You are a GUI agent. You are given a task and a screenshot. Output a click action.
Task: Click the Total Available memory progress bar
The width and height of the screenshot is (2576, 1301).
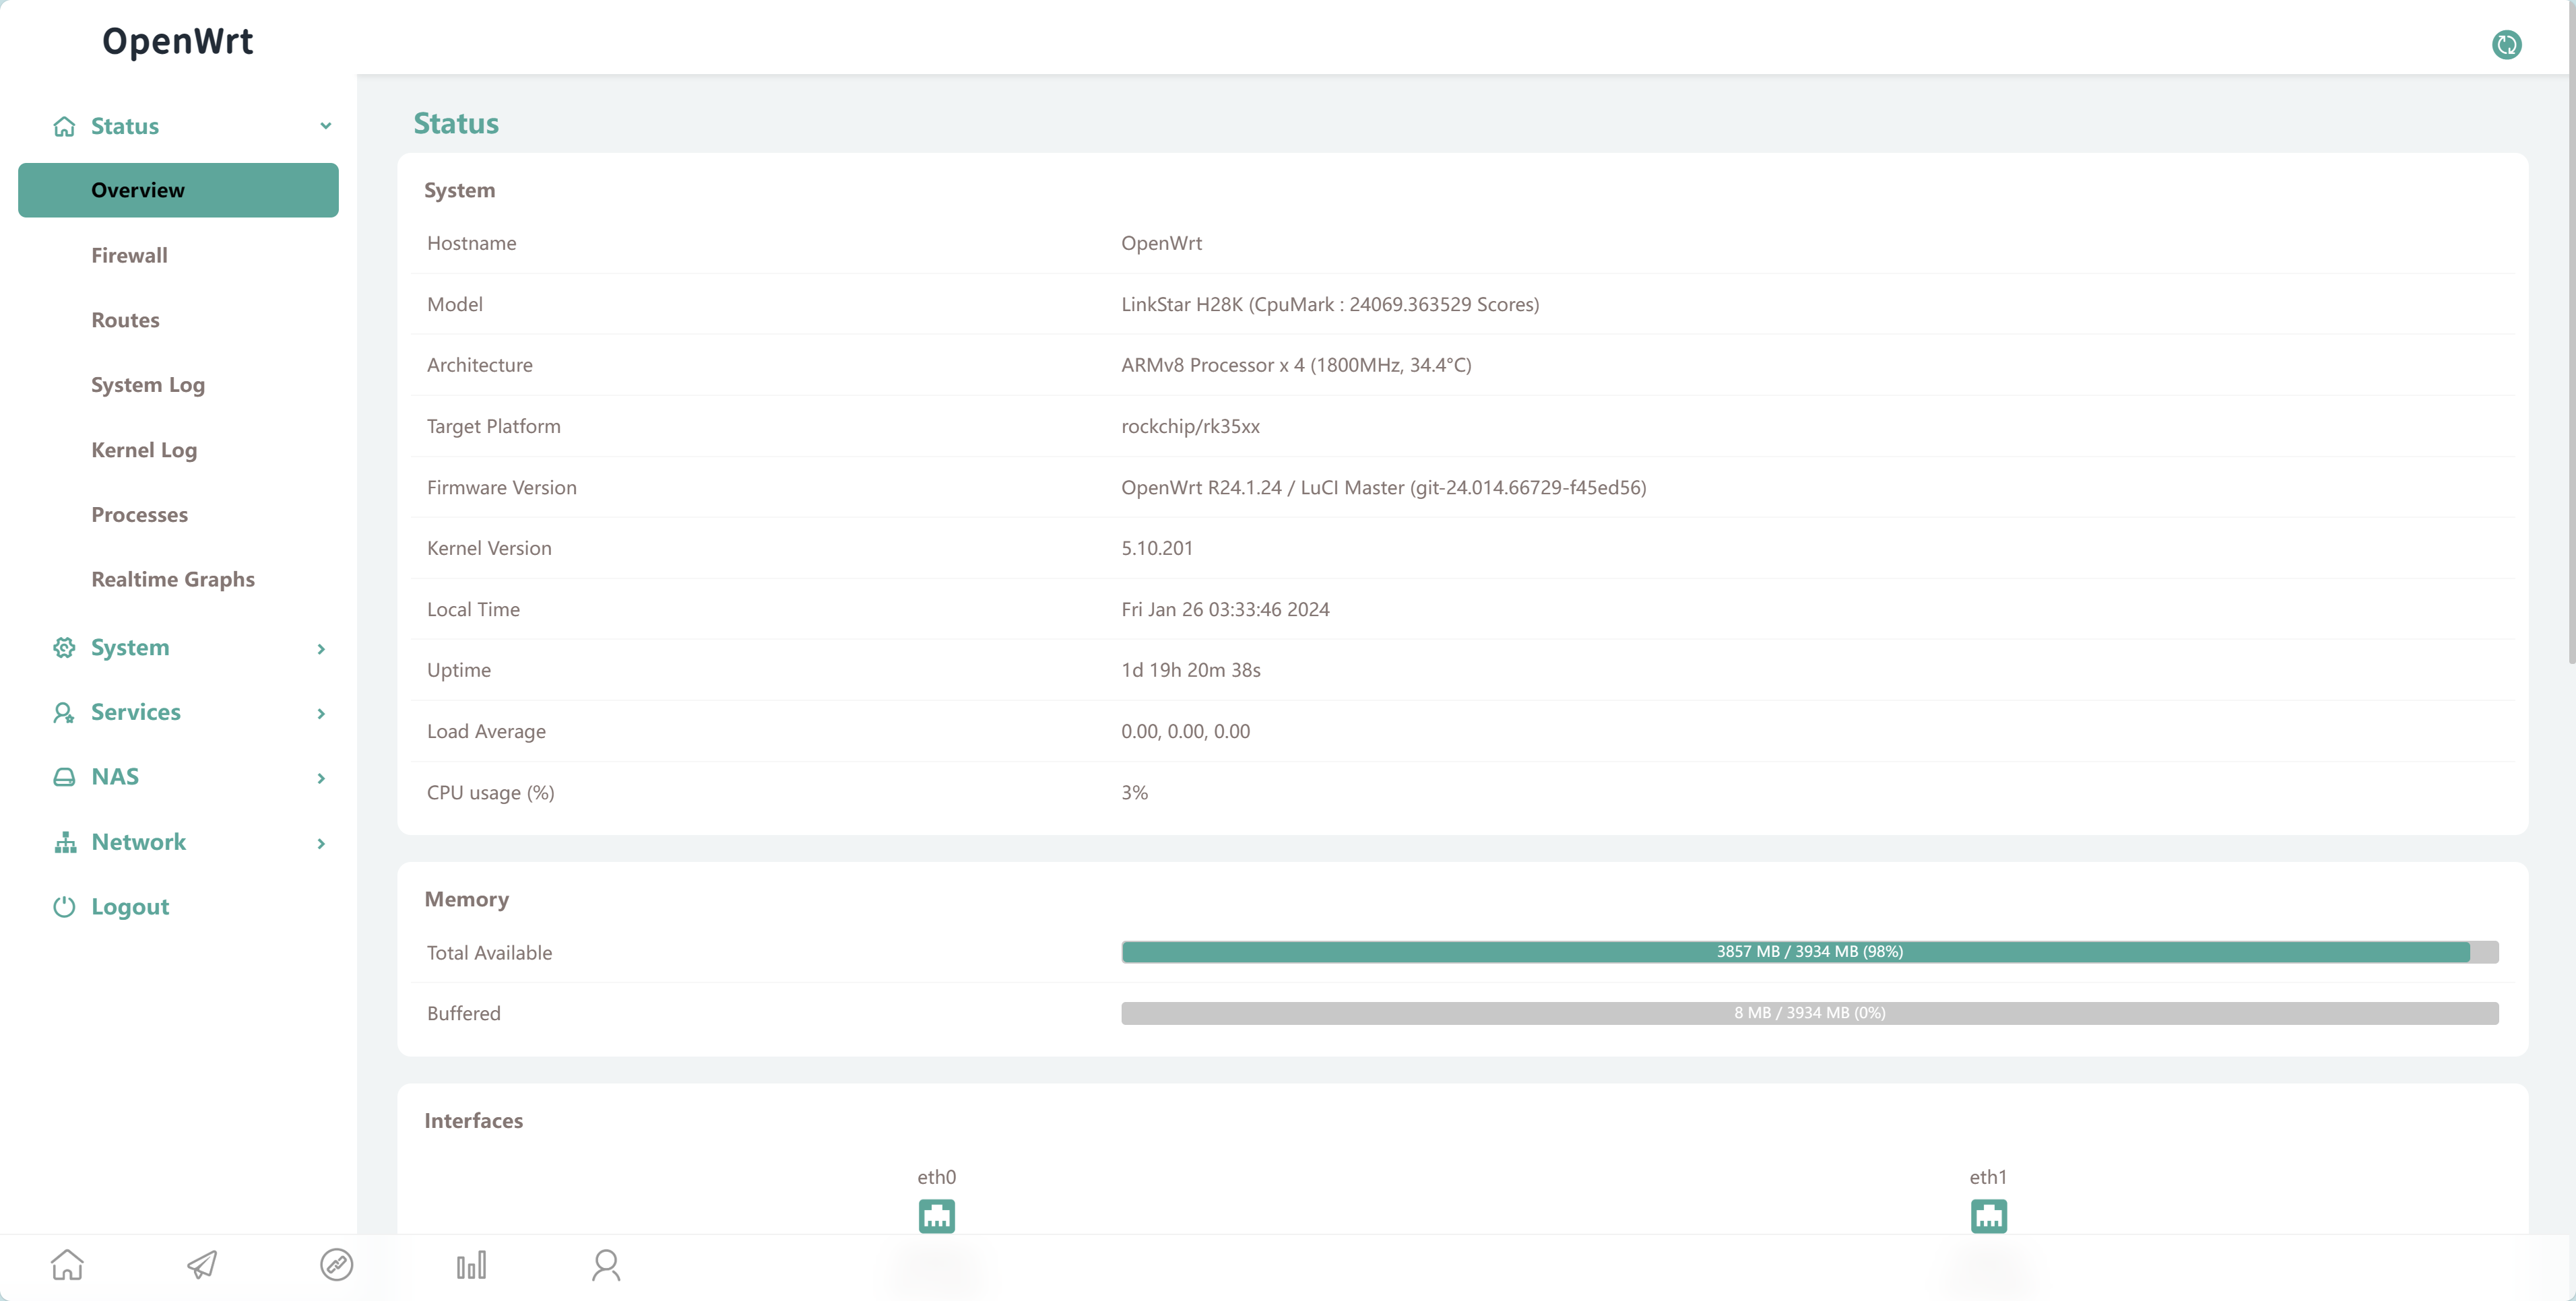(x=1809, y=952)
